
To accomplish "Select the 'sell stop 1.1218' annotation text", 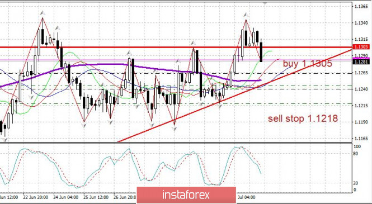I will tap(303, 118).
